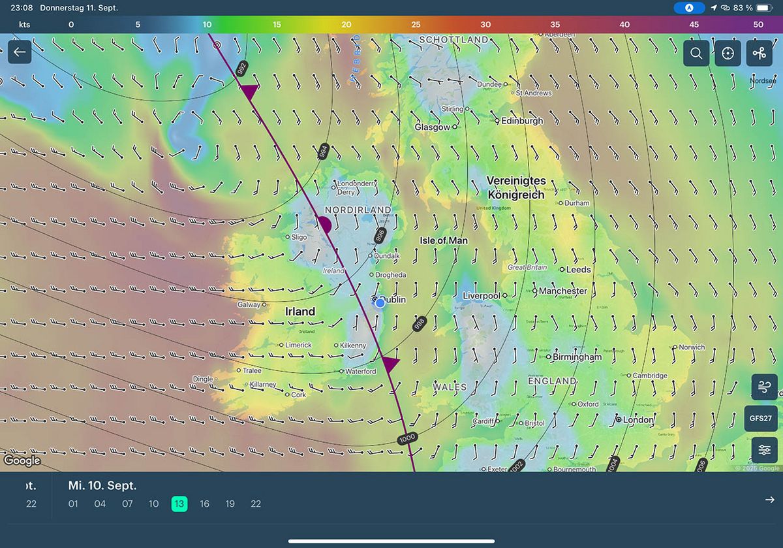Image resolution: width=783 pixels, height=548 pixels.
Task: Choose the 07 hour forecast time
Action: tap(127, 504)
